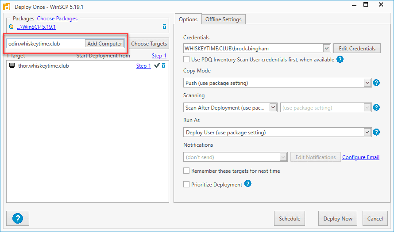Click the computer name input field
The height and width of the screenshot is (232, 394).
tap(46, 43)
